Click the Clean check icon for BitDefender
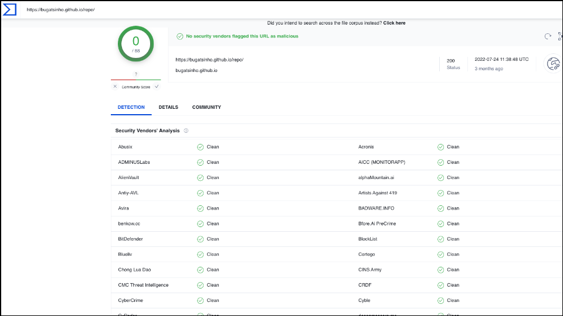Image resolution: width=563 pixels, height=316 pixels. 201,239
